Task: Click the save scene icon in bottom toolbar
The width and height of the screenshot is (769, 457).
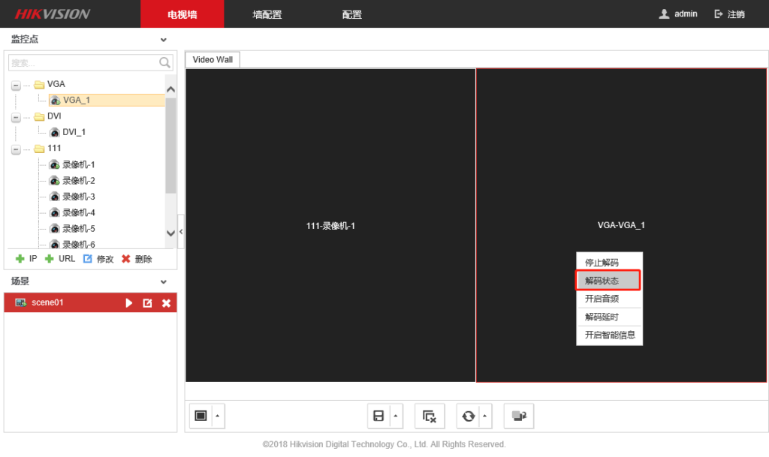Action: click(379, 416)
